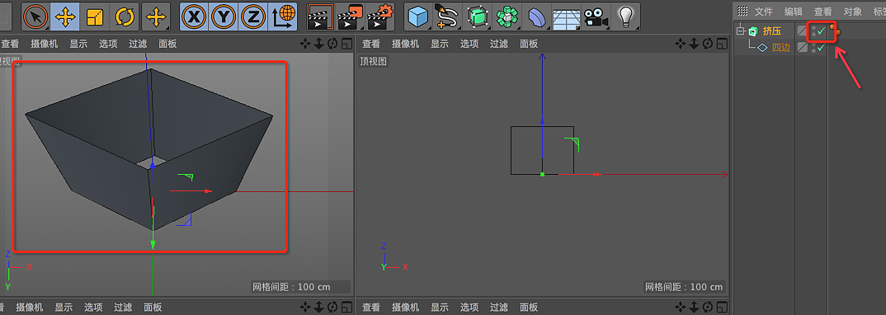Image resolution: width=886 pixels, height=315 pixels.
Task: Open 查看 menu in perspective viewport
Action: [10, 44]
